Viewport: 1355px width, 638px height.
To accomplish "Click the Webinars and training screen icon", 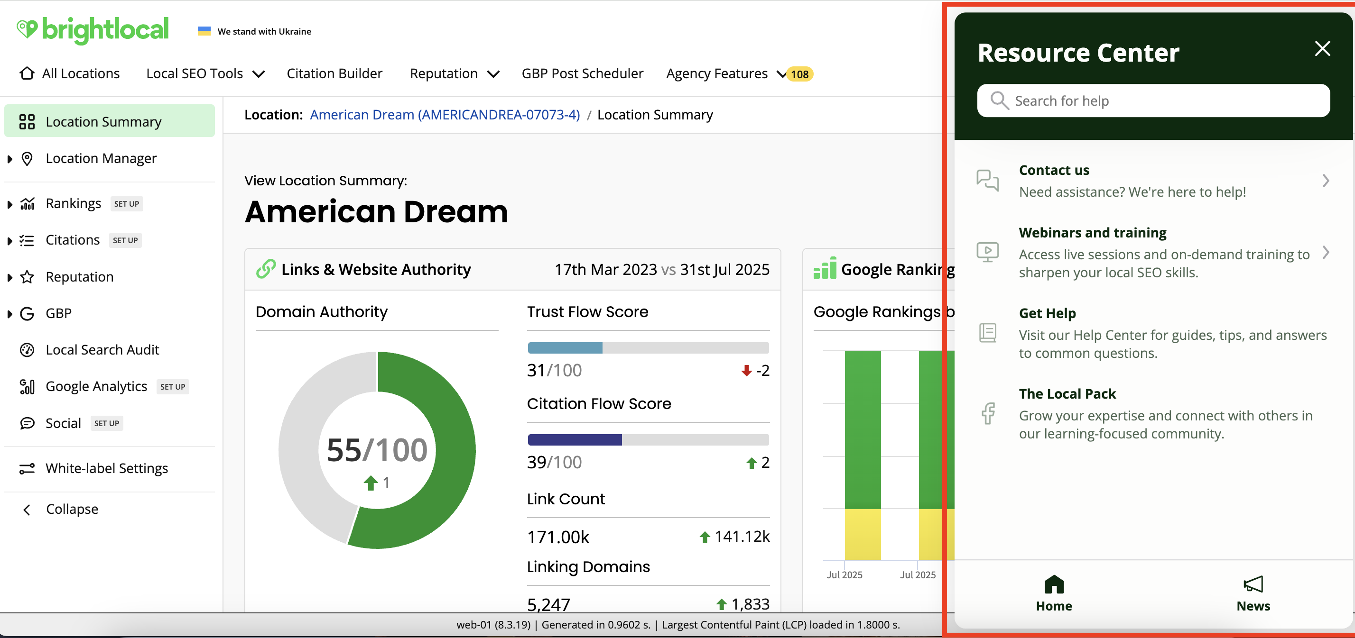I will click(x=988, y=252).
